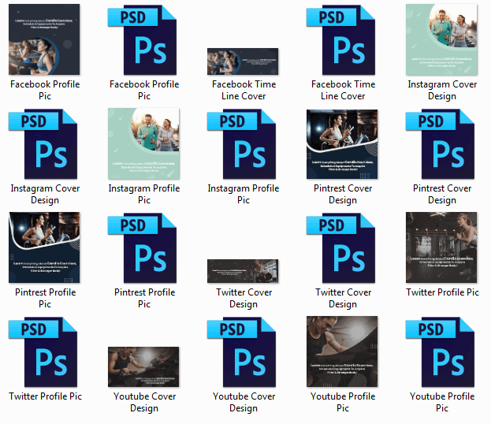Click the Youtube Cover Design image thumbnail
Screen dimensions: 491x424
pyautogui.click(x=143, y=366)
